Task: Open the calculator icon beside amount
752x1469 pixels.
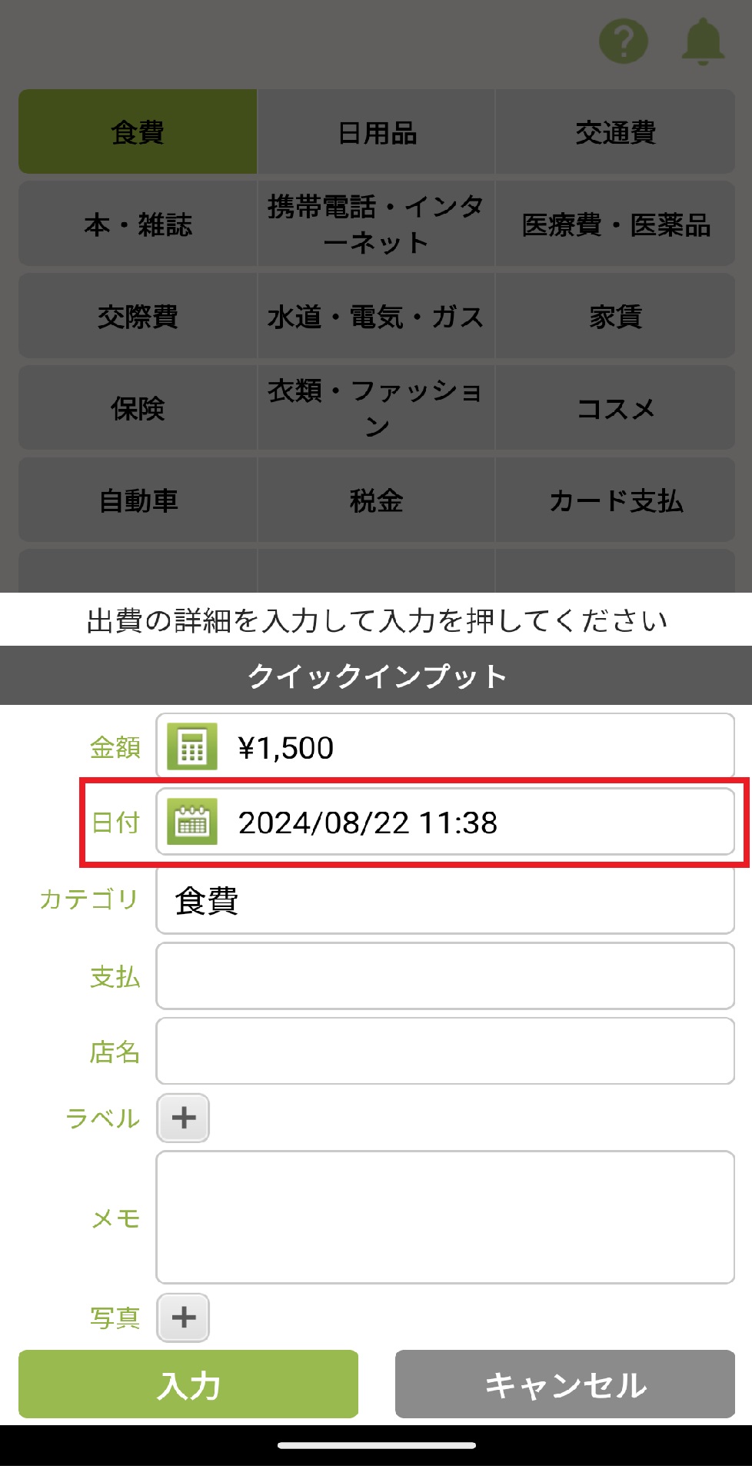Action: coord(192,746)
